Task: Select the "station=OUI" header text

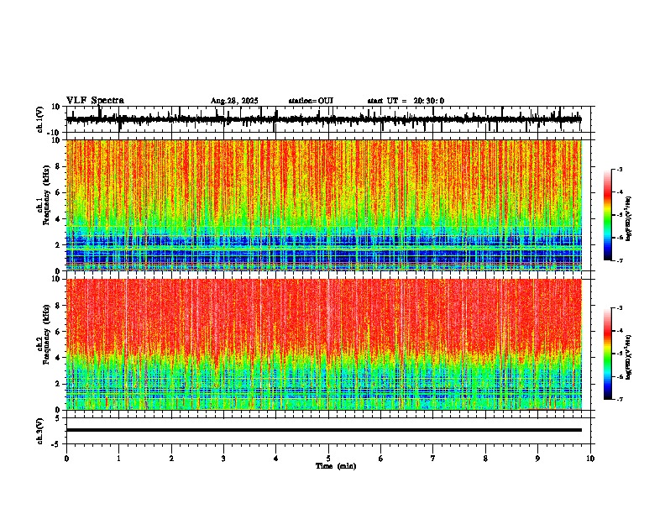Action: 311,101
